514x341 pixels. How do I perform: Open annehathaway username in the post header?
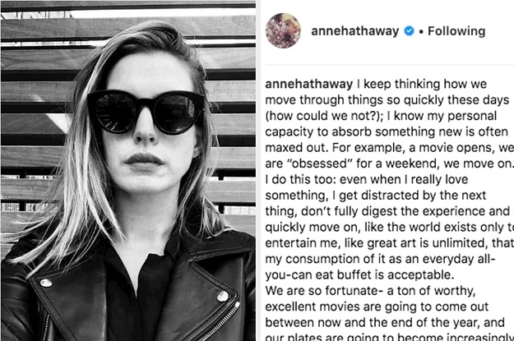coord(355,31)
